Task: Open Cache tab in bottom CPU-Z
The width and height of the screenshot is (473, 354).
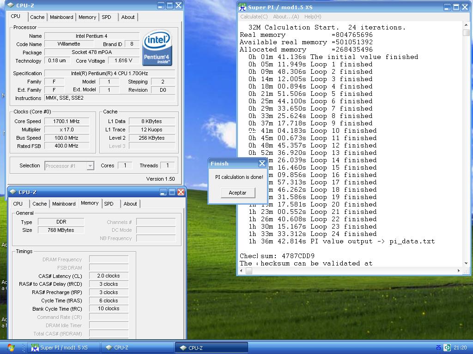Action: coord(40,204)
